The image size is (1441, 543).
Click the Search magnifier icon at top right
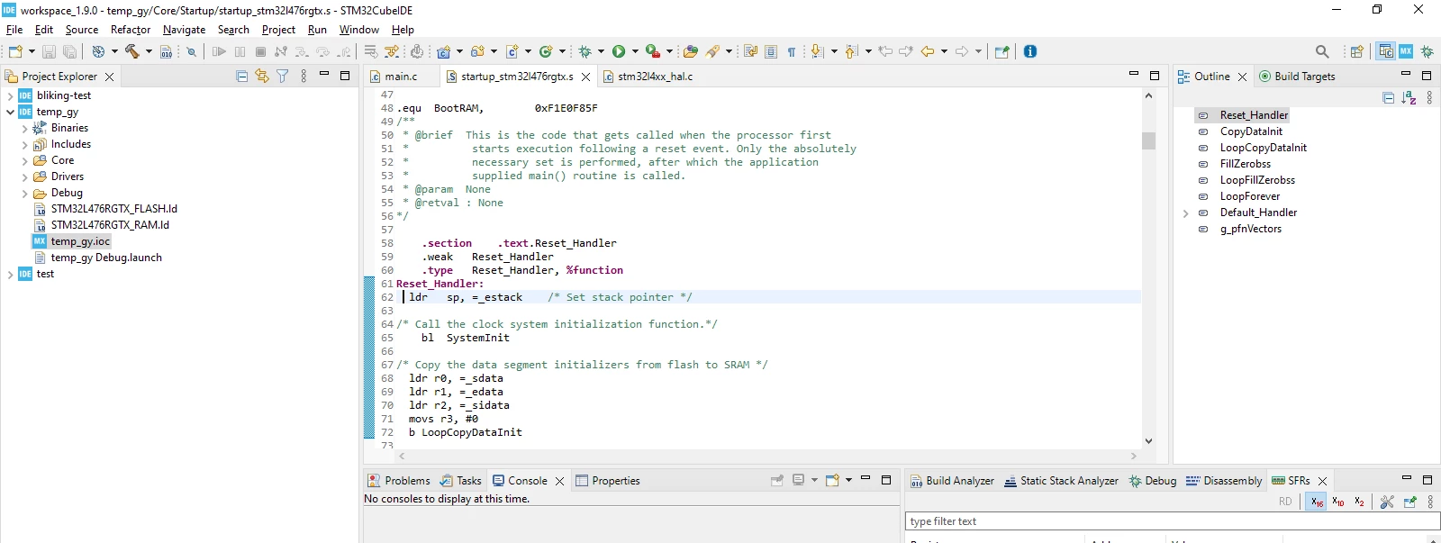(x=1322, y=51)
